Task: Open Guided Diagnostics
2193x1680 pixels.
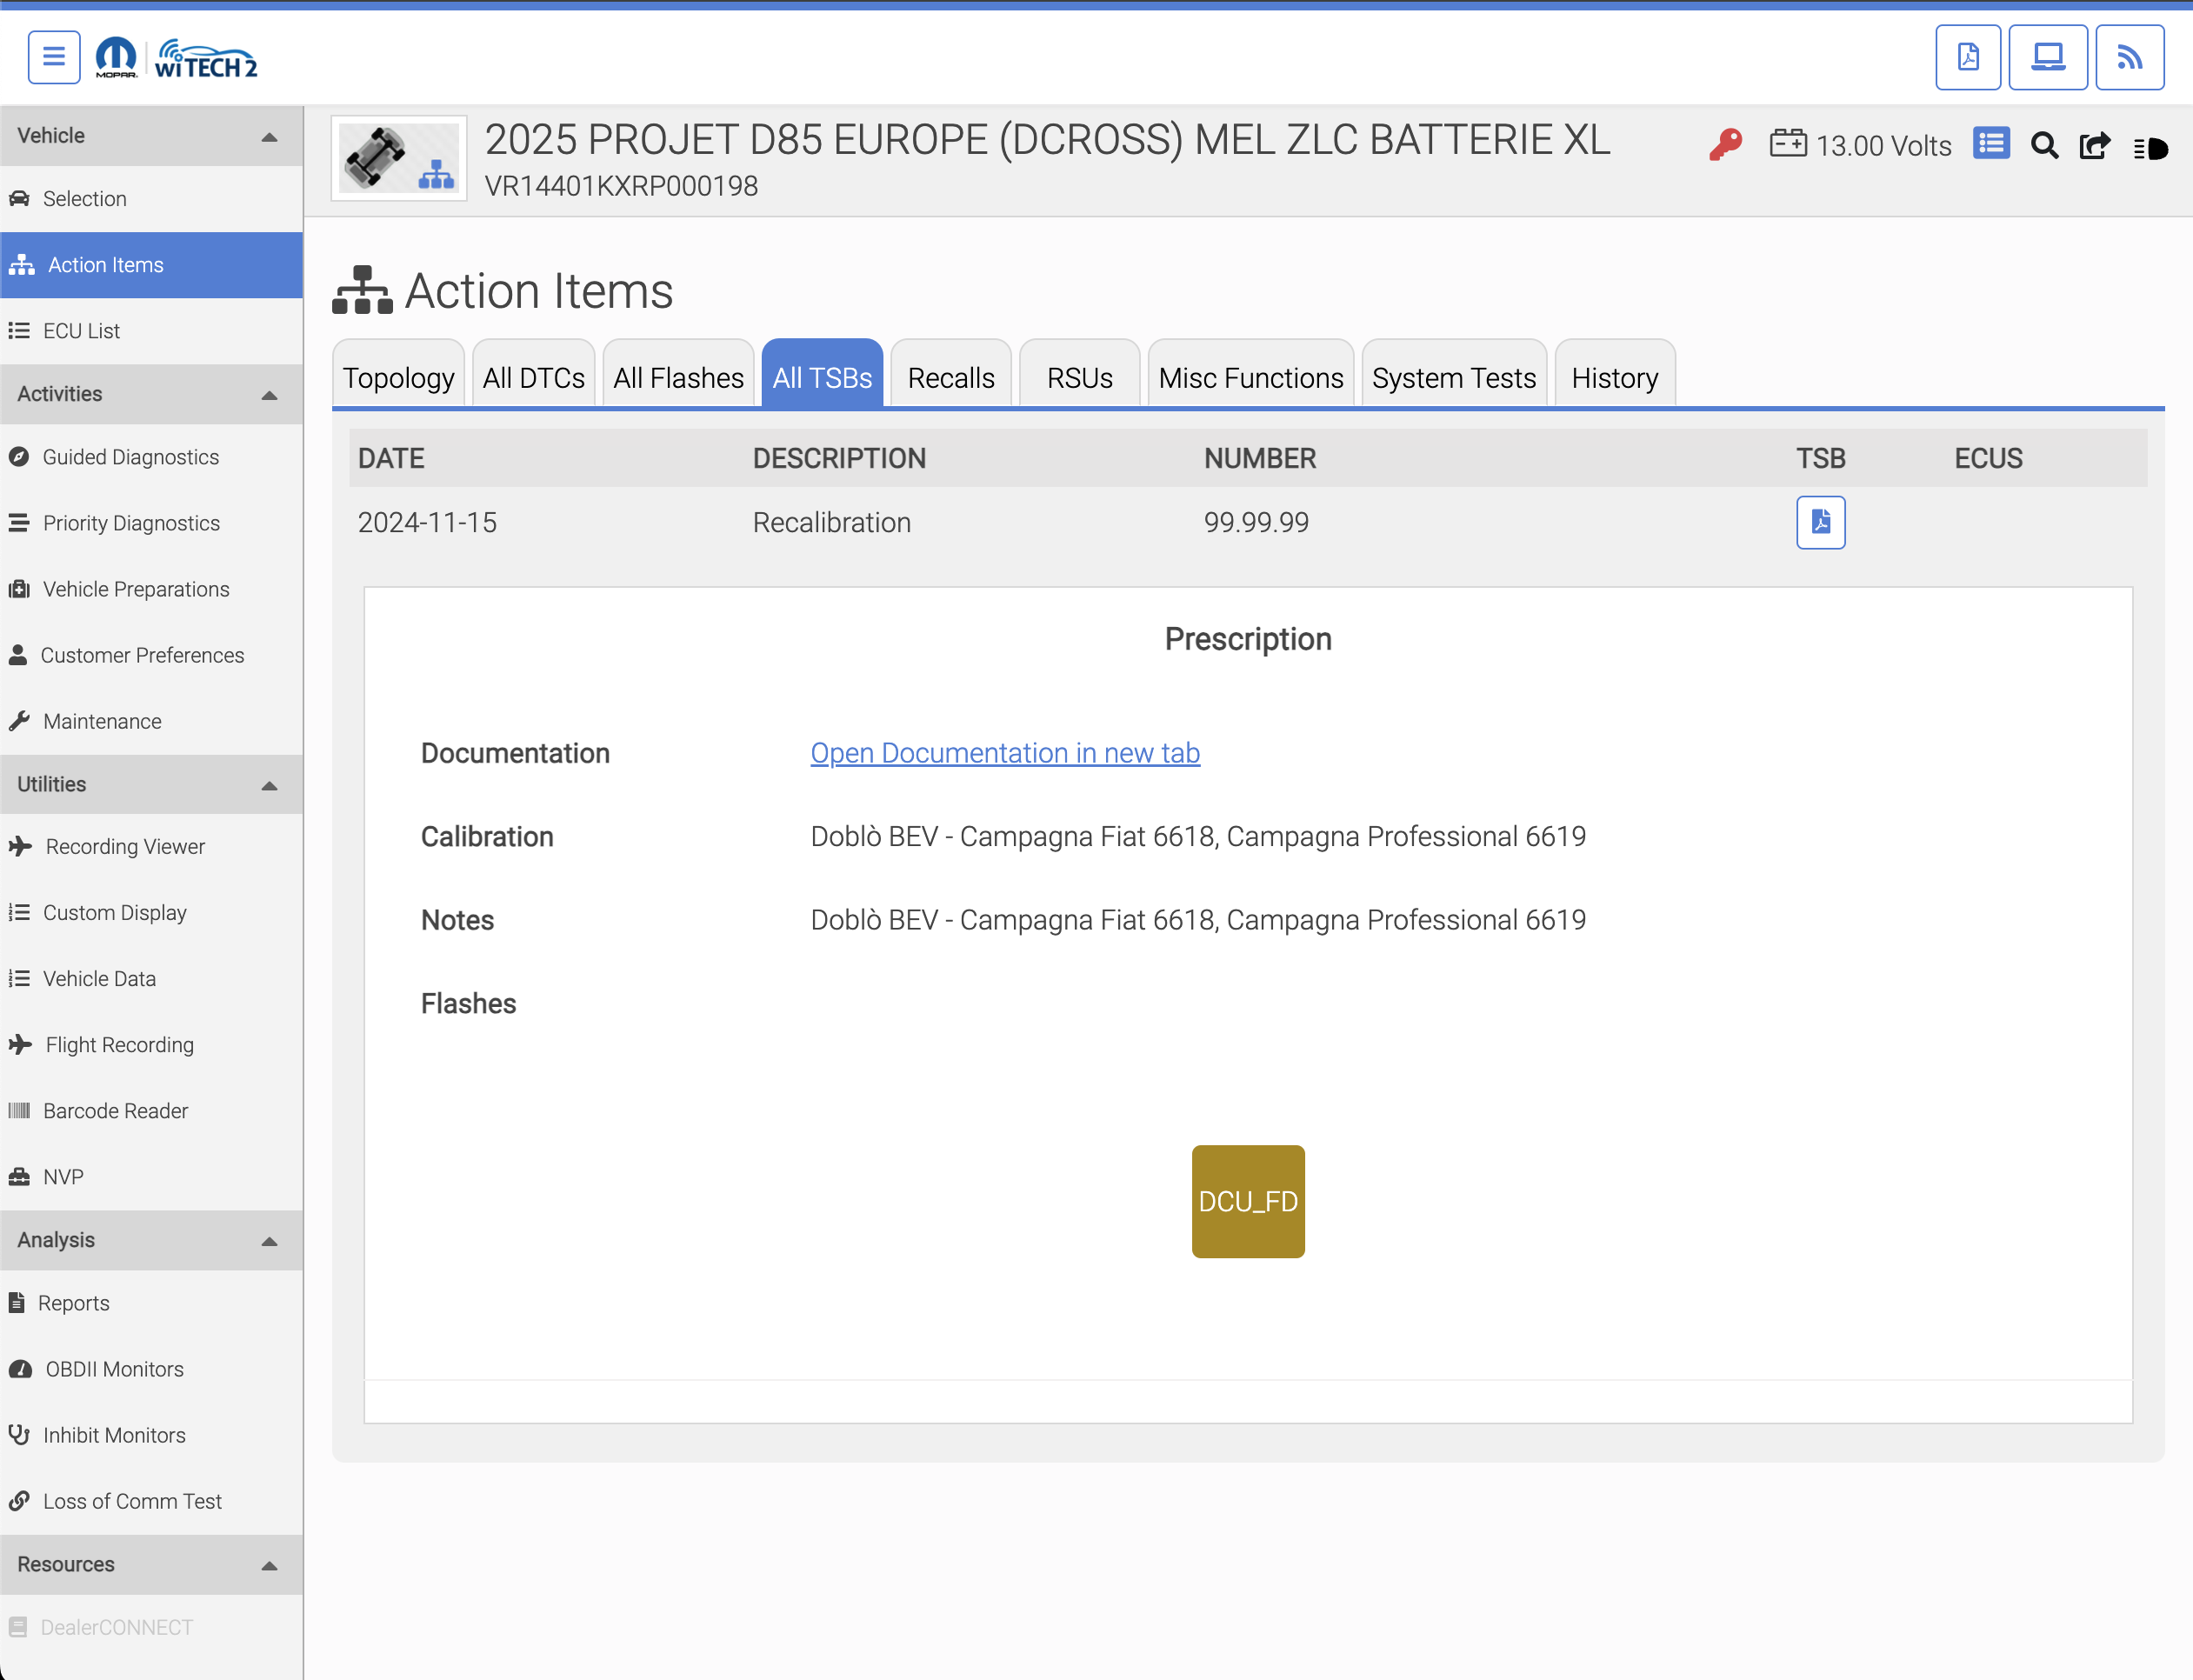Action: click(151, 457)
